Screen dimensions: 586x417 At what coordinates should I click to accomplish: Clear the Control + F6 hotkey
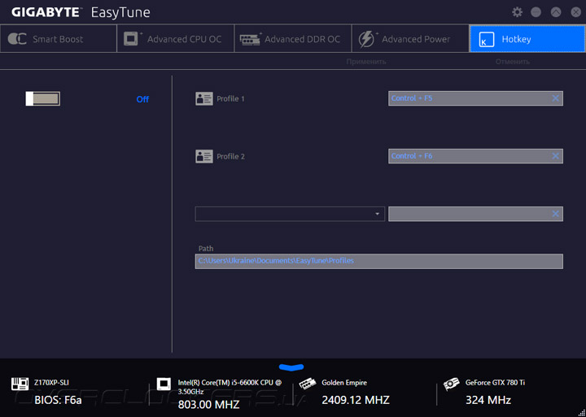coord(556,156)
